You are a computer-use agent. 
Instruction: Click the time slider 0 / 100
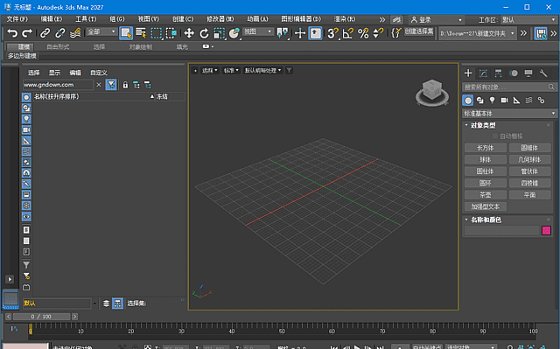coord(41,317)
